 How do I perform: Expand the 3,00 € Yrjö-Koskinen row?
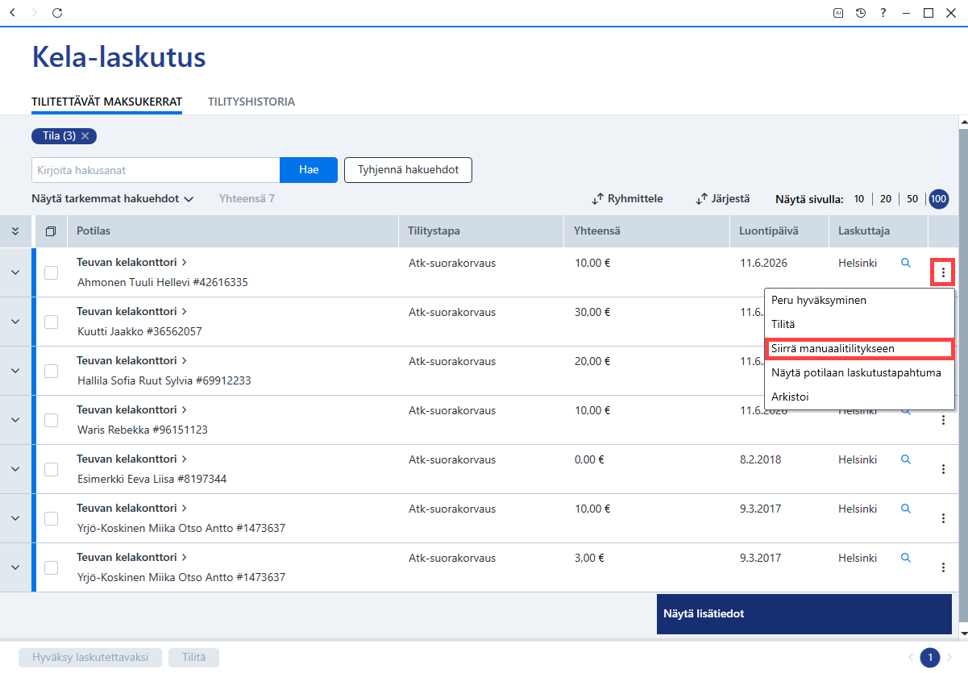(15, 567)
